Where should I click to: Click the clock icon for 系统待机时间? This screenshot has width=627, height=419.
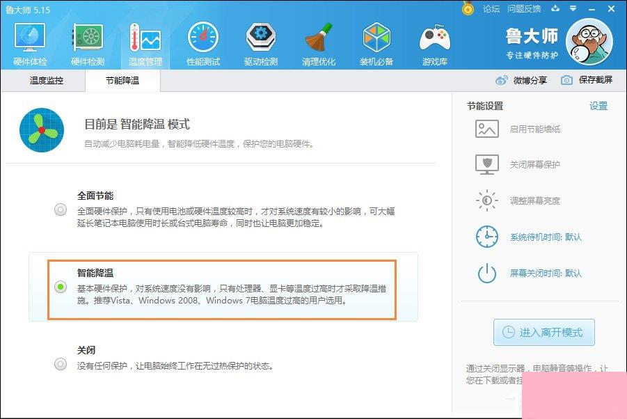486,236
